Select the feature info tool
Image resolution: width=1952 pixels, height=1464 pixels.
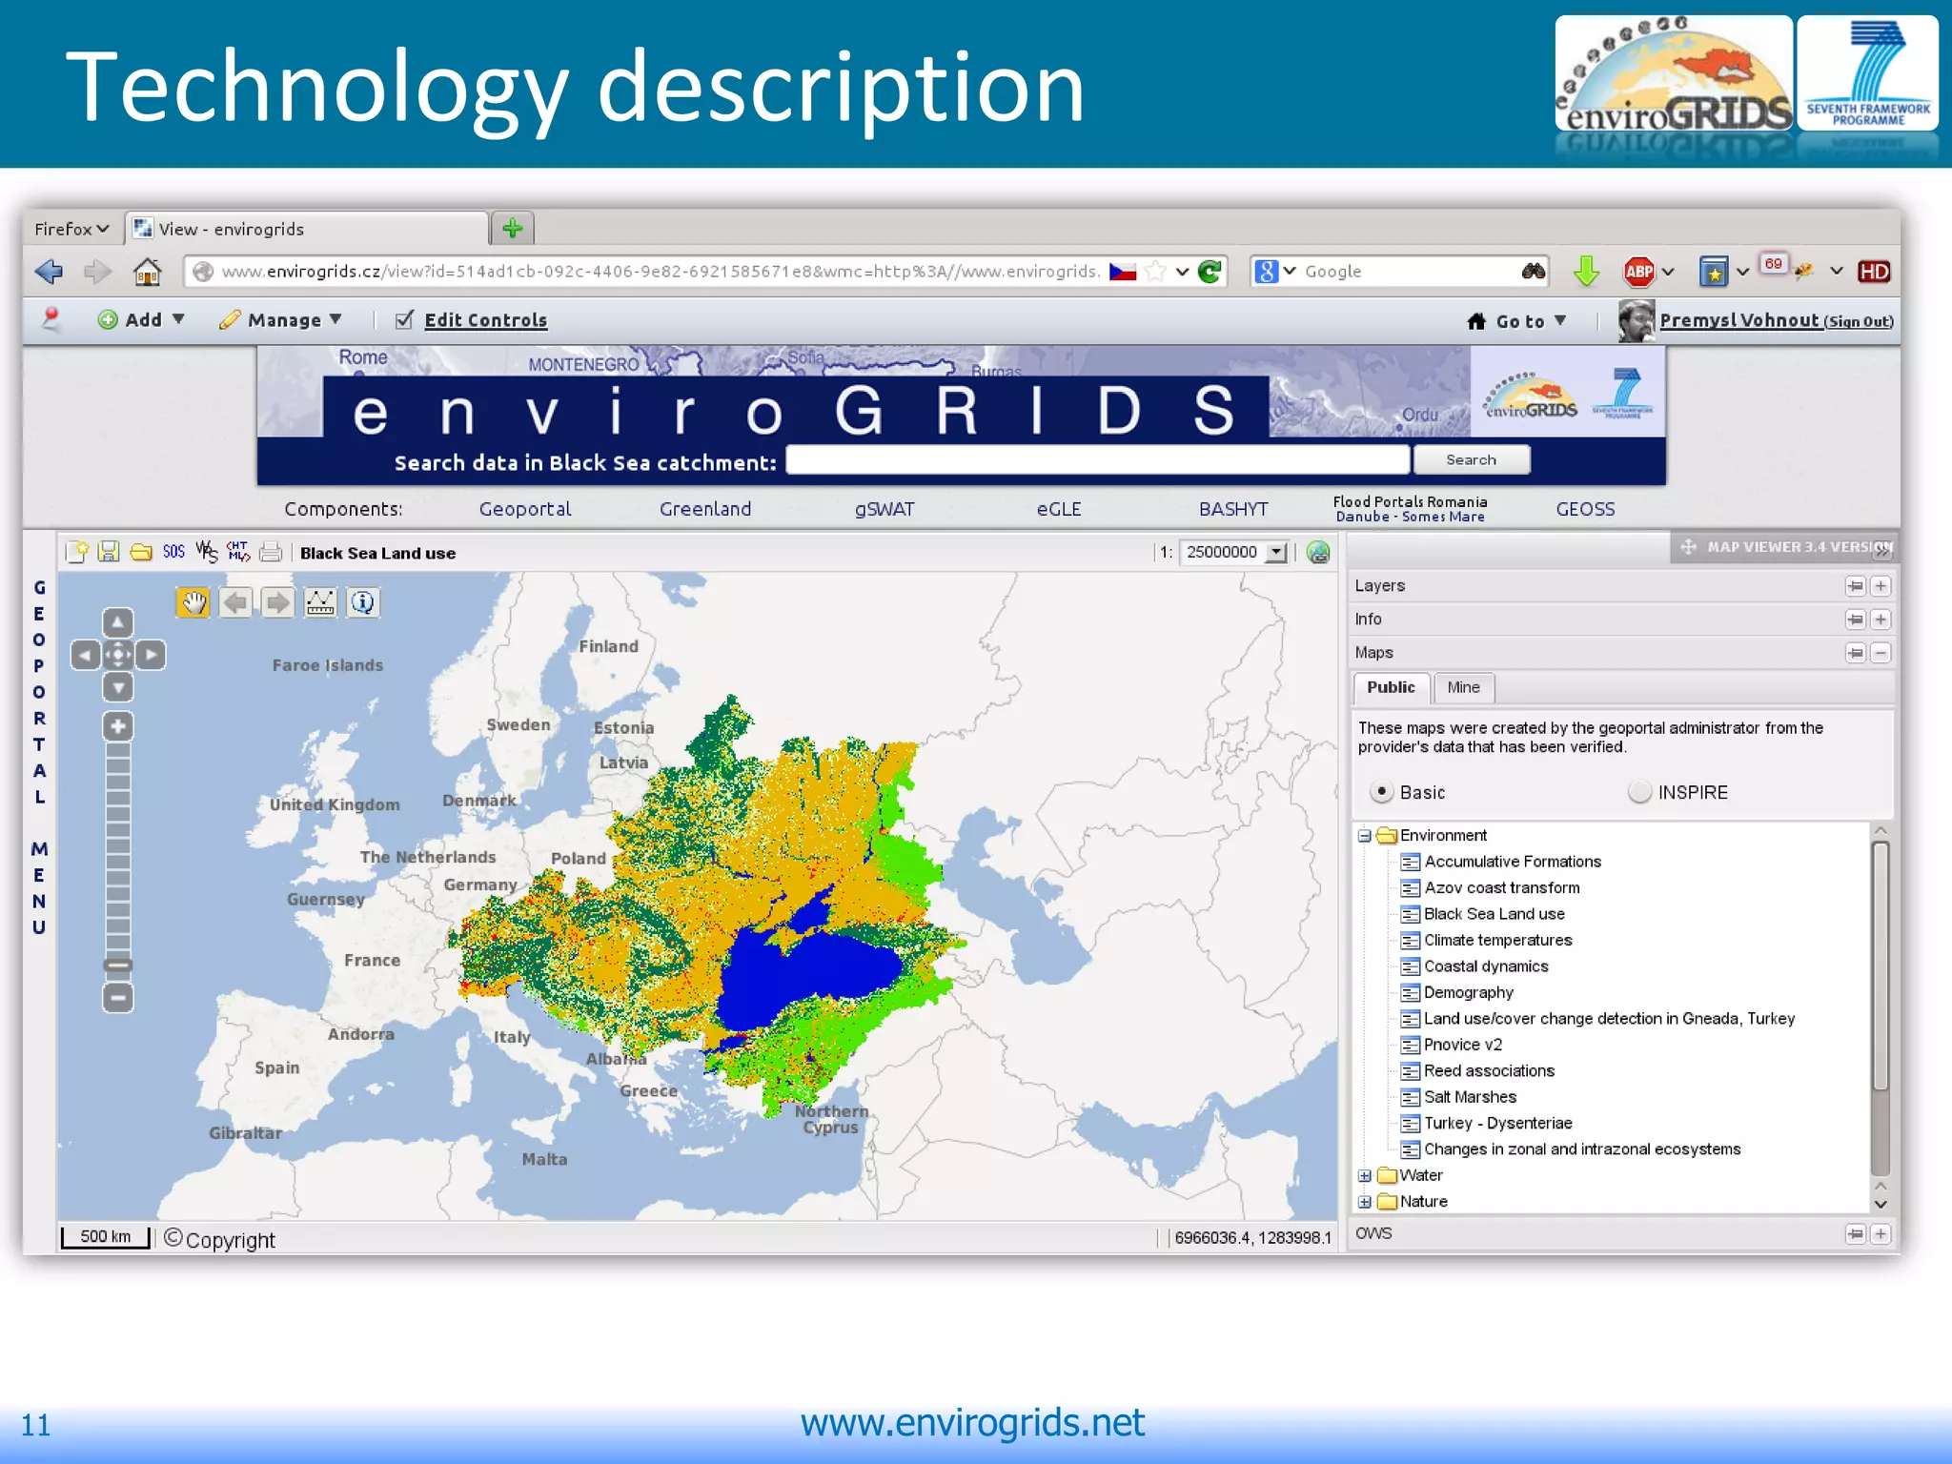click(362, 602)
